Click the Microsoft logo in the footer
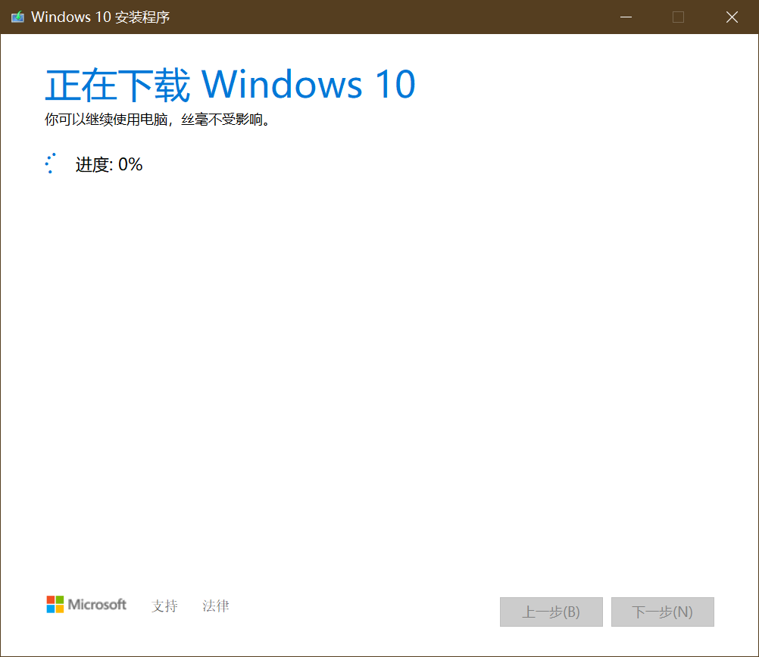Viewport: 759px width, 657px height. (x=86, y=604)
